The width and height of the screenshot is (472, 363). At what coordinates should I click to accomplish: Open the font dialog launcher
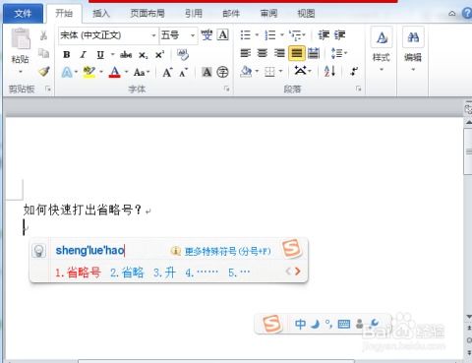[x=226, y=89]
